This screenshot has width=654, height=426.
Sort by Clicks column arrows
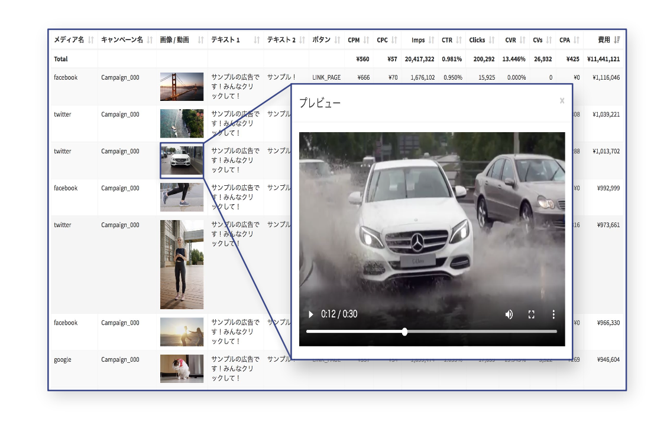pos(492,40)
